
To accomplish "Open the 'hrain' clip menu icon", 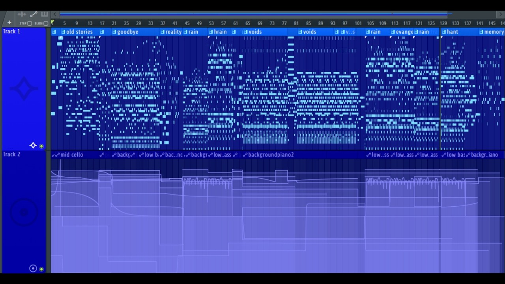I will tap(211, 32).
